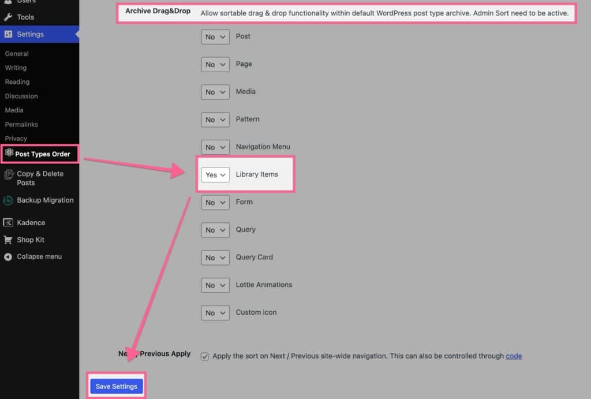Open the code hyperlink
Screen dimensions: 591x399
(513, 356)
